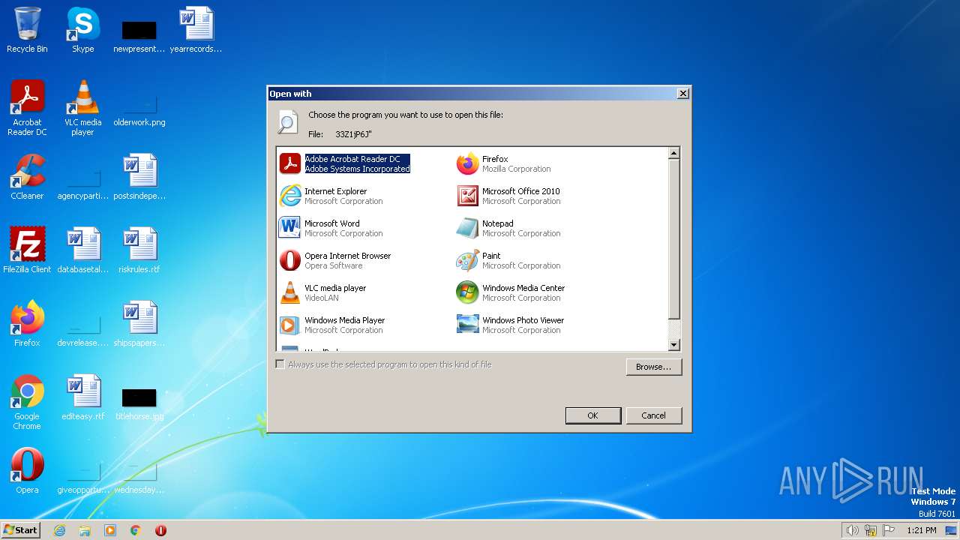Click the program list scroll up arrow
Image resolution: width=960 pixels, height=540 pixels.
tap(673, 153)
